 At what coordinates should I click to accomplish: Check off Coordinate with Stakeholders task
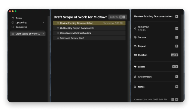58,33
